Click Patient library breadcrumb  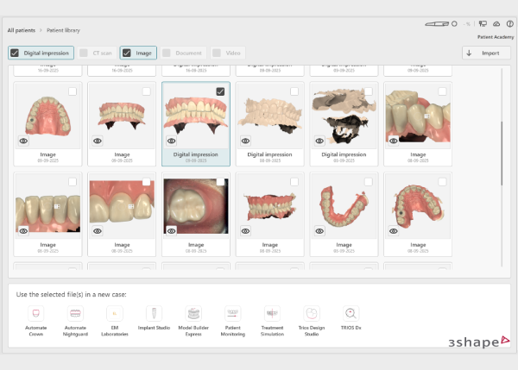tap(63, 30)
